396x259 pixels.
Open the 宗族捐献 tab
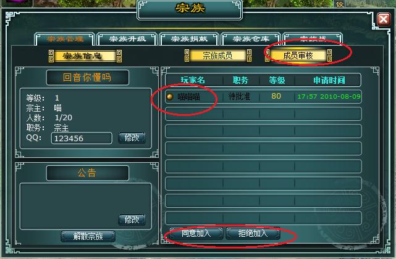189,39
